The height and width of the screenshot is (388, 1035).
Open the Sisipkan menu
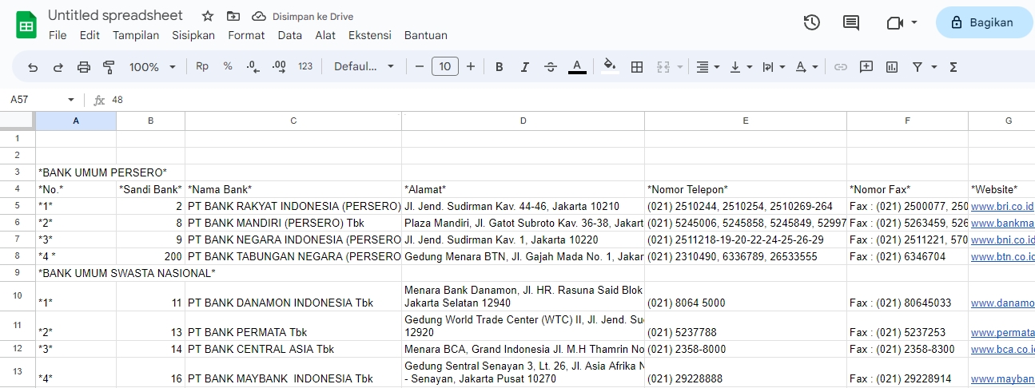193,35
